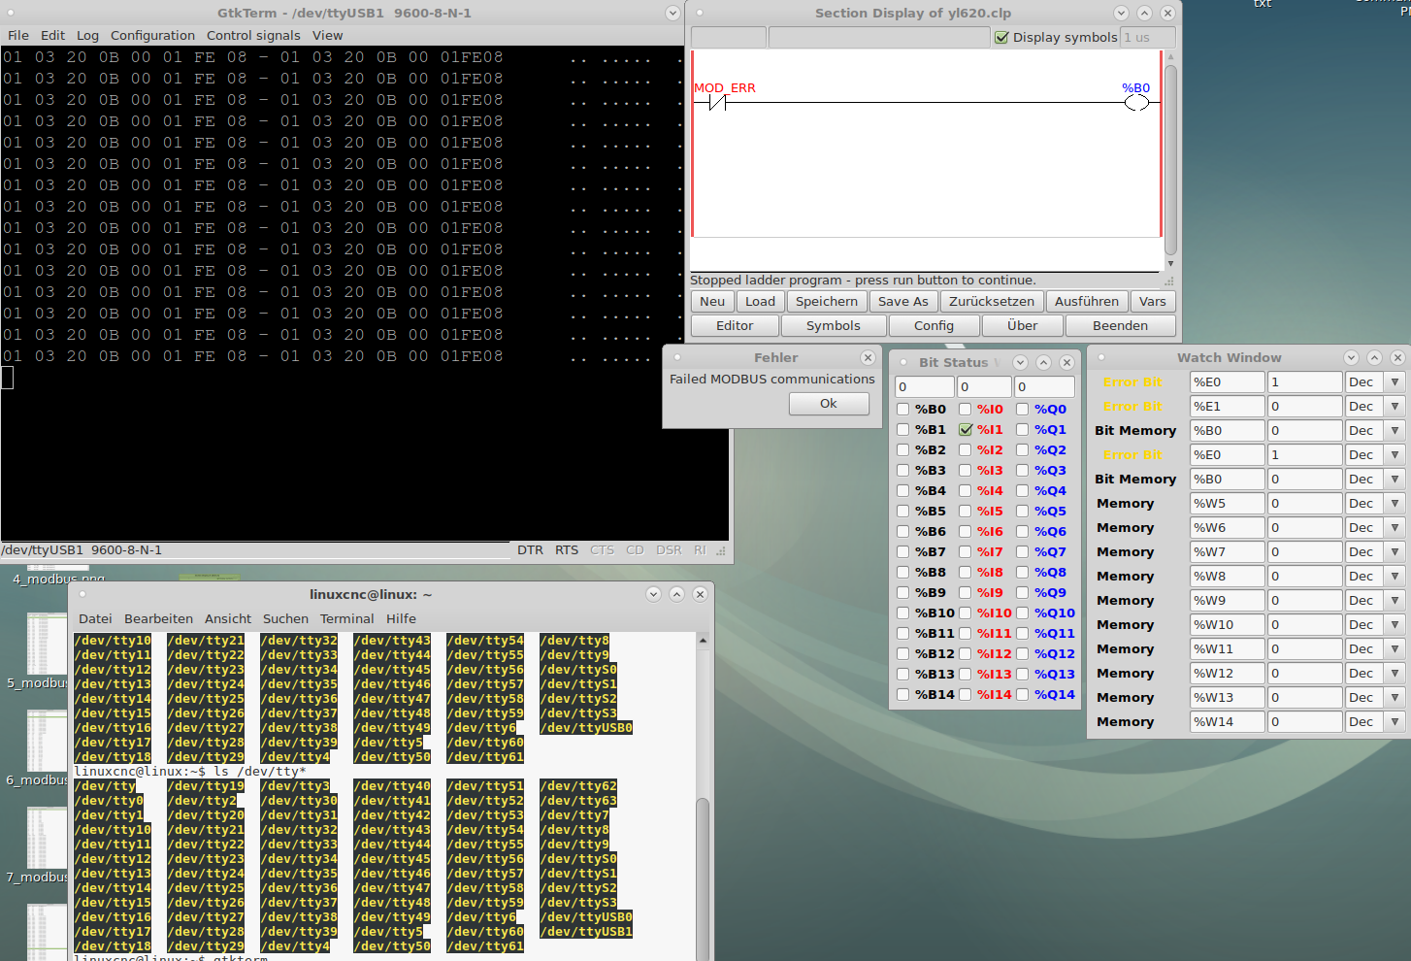Click the Load button
Image resolution: width=1411 pixels, height=961 pixels.
coord(760,302)
